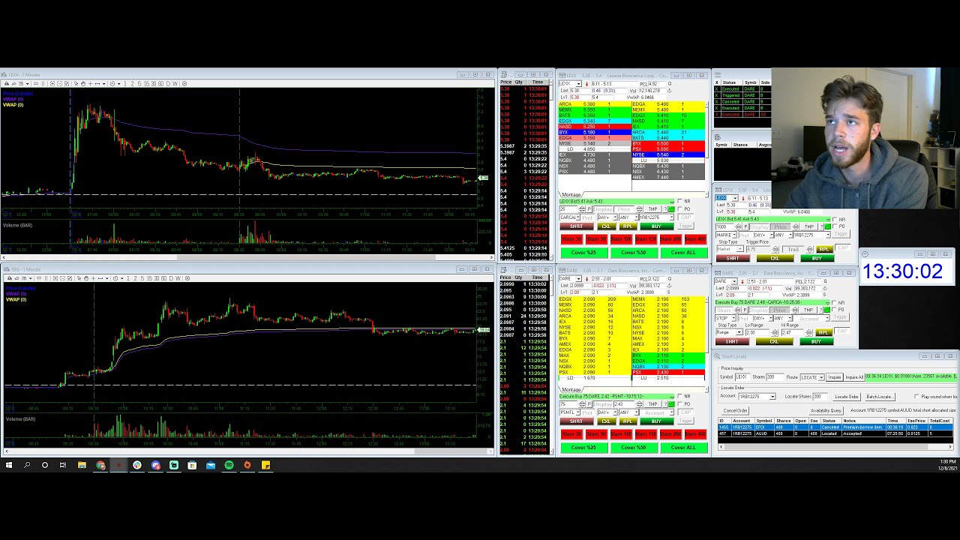Image resolution: width=960 pixels, height=540 pixels.
Task: Click the BUY button in DARE montage window
Action: click(657, 421)
